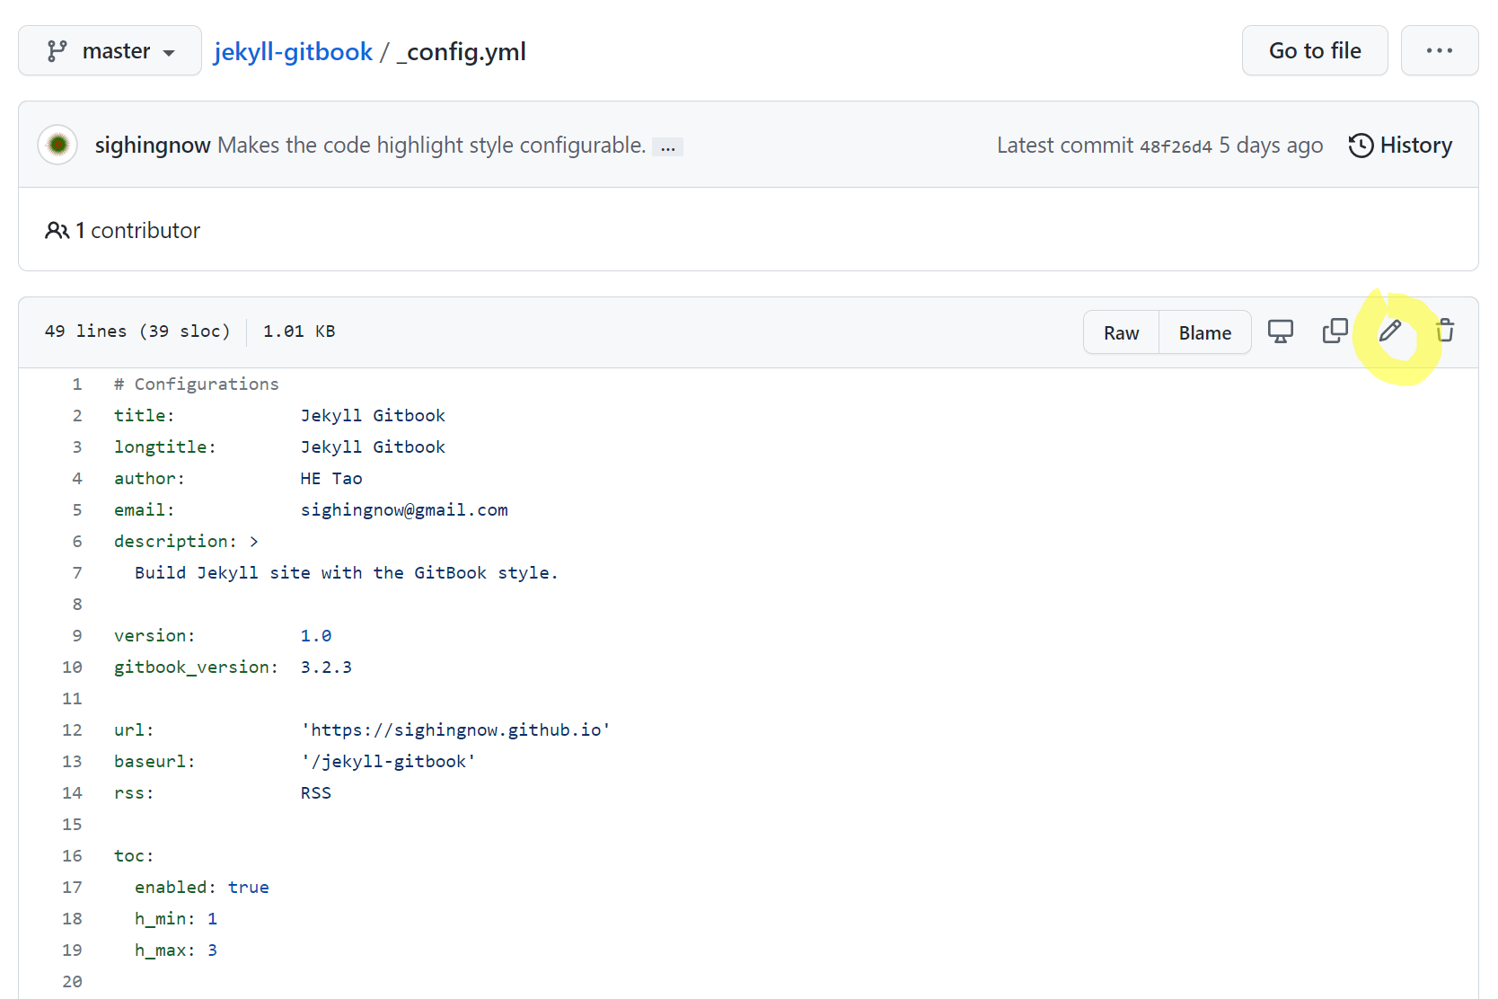
Task: Switch to Raw file view
Action: [1121, 333]
